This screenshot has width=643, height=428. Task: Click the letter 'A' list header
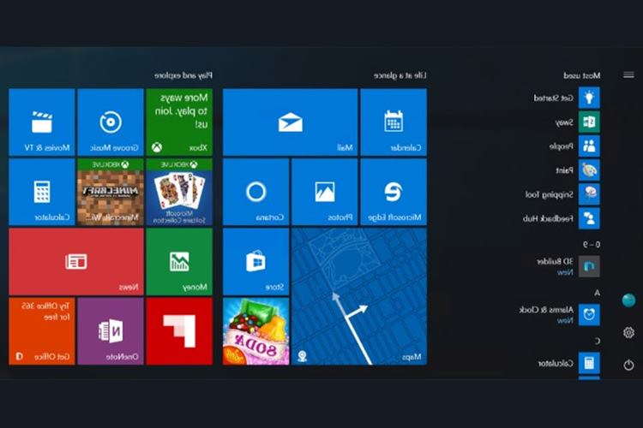coord(597,293)
